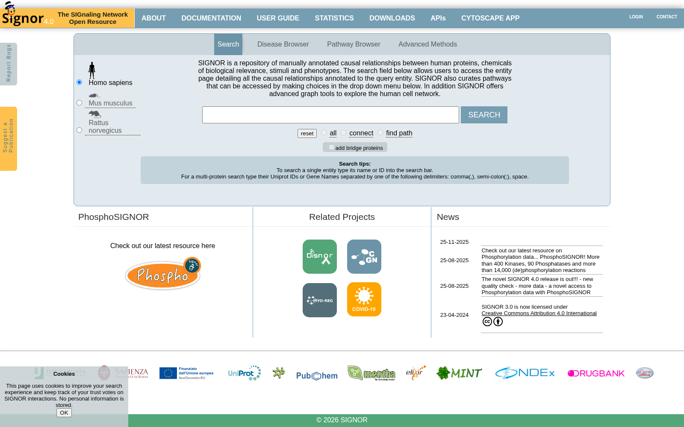Click the 'Related Projects' heading
The width and height of the screenshot is (684, 427).
click(342, 217)
